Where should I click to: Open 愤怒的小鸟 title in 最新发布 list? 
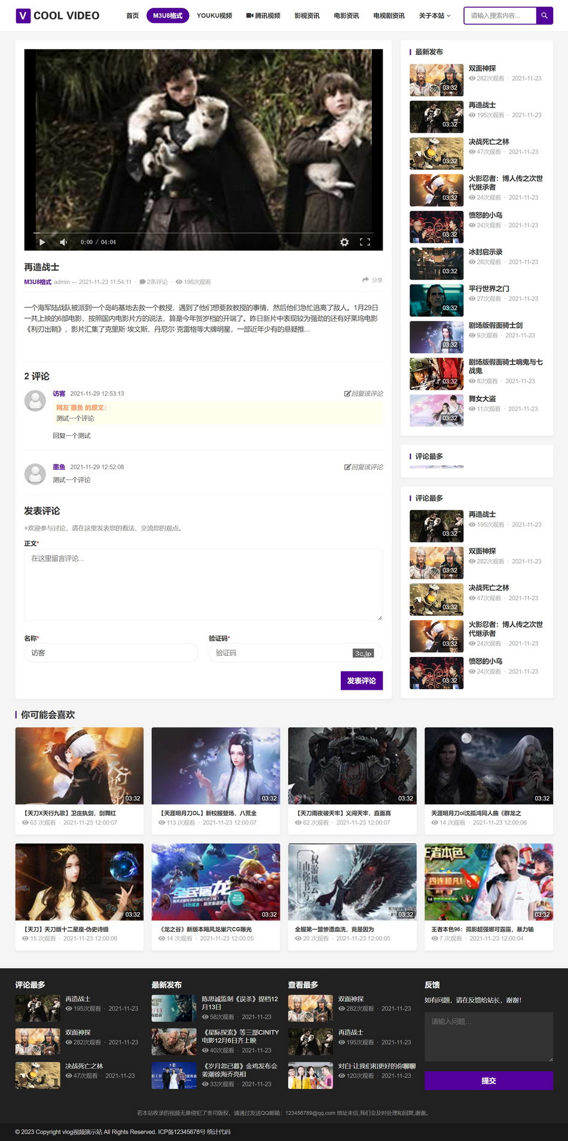(x=485, y=215)
